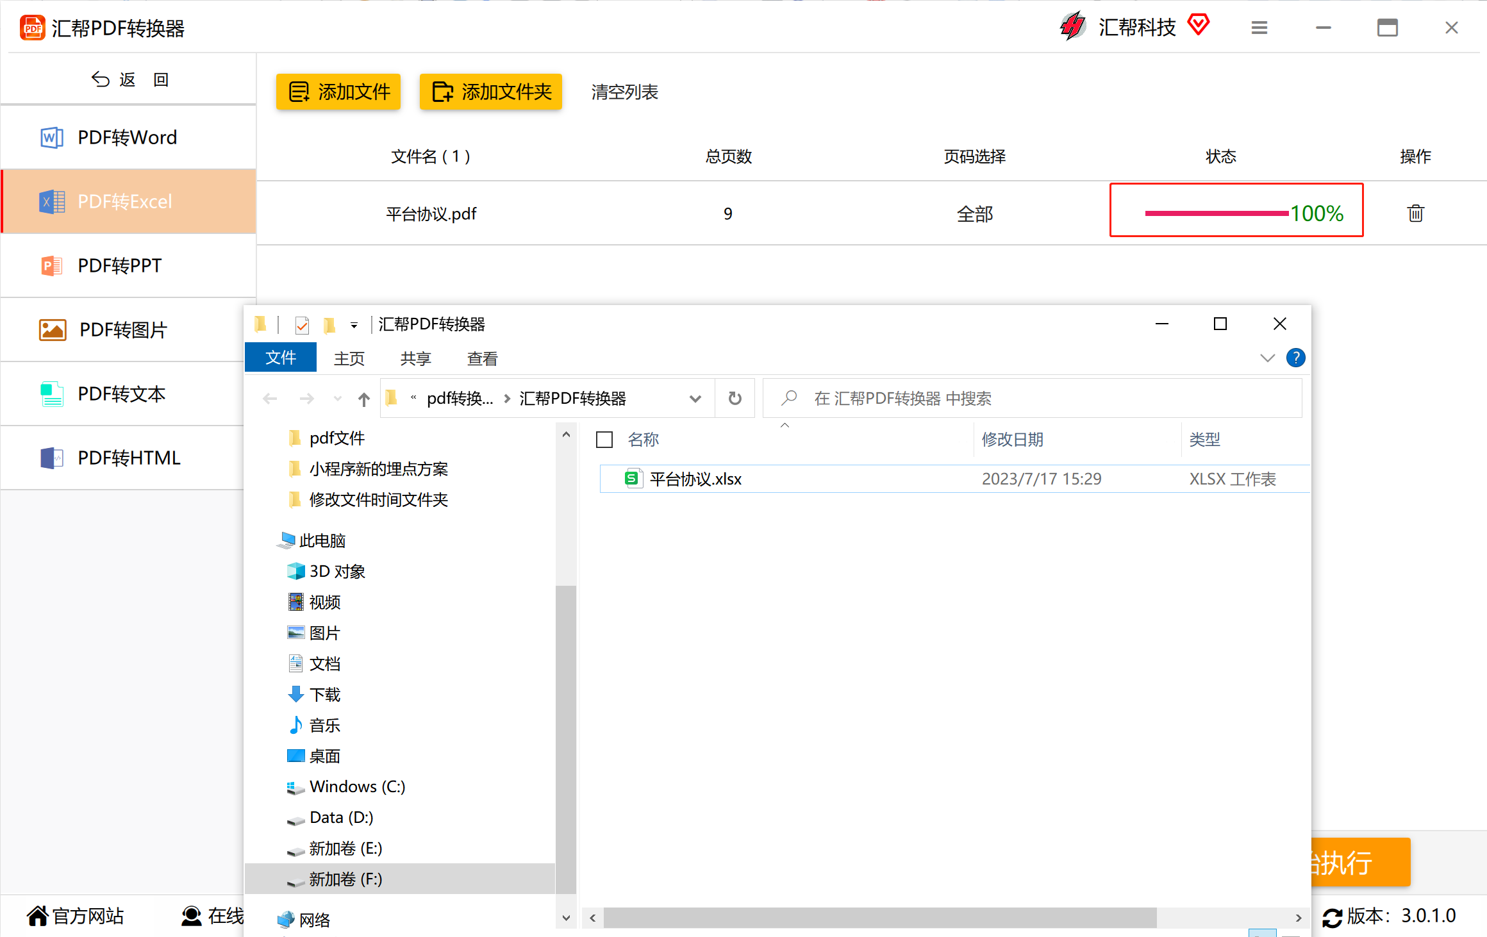Click the 平台协议.pdf file name
Image resolution: width=1487 pixels, height=937 pixels.
coord(431,213)
